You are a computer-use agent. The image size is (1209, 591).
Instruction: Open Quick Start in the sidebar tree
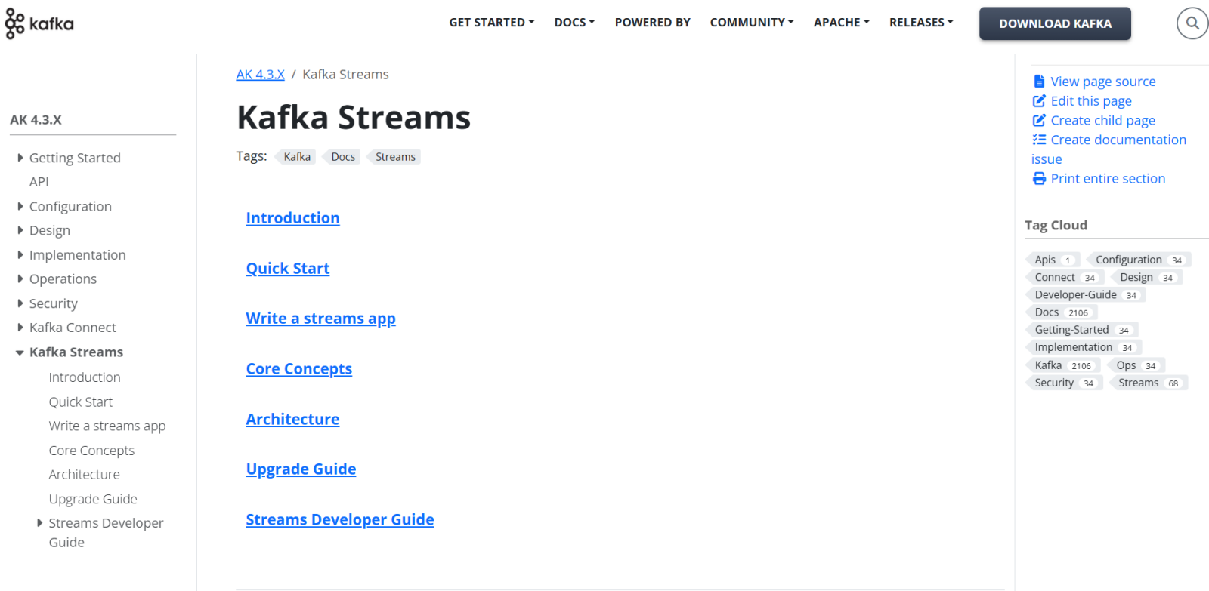pos(81,402)
